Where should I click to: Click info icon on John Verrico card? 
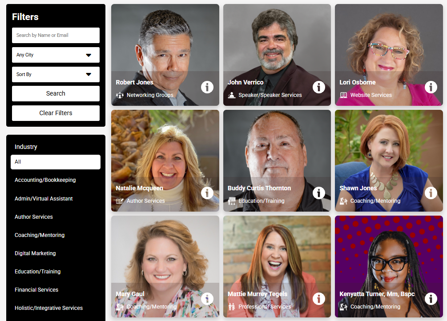click(x=319, y=87)
